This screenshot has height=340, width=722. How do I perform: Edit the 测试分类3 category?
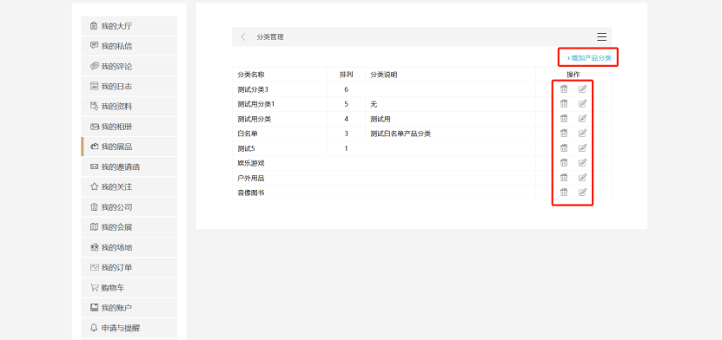coord(582,89)
